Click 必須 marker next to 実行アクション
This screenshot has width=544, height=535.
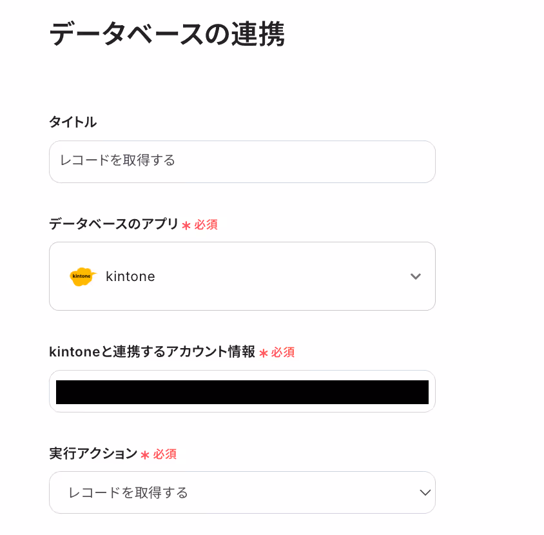click(165, 454)
